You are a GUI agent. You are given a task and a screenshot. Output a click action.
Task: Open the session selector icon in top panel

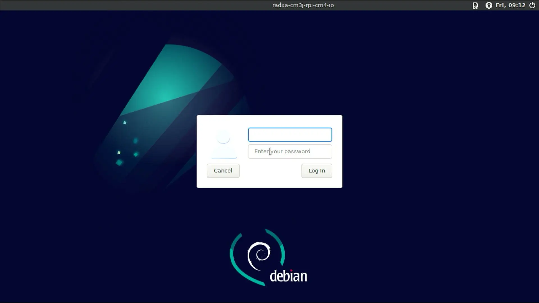click(x=475, y=5)
